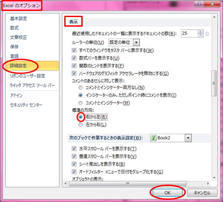Toggle 数式バーを表示する checkbox
The height and width of the screenshot is (202, 223).
pyautogui.click(x=74, y=58)
